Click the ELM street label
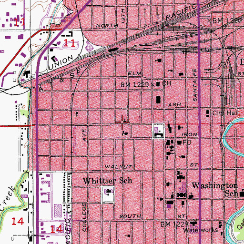The height and width of the screenshot is (244, 244). [134, 73]
